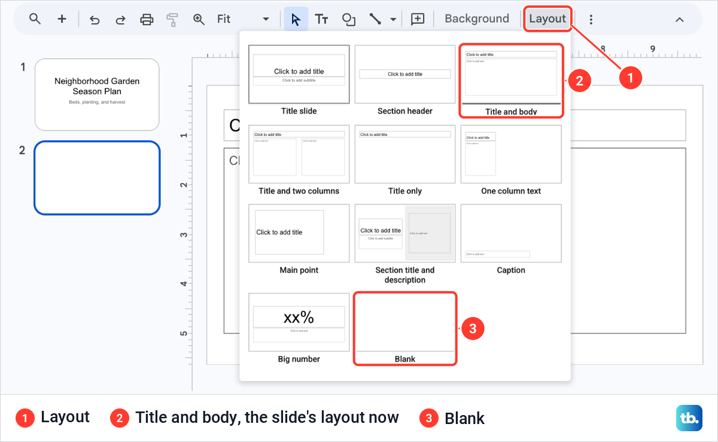The image size is (718, 442).
Task: Click the zoom magnifier icon
Action: point(199,19)
